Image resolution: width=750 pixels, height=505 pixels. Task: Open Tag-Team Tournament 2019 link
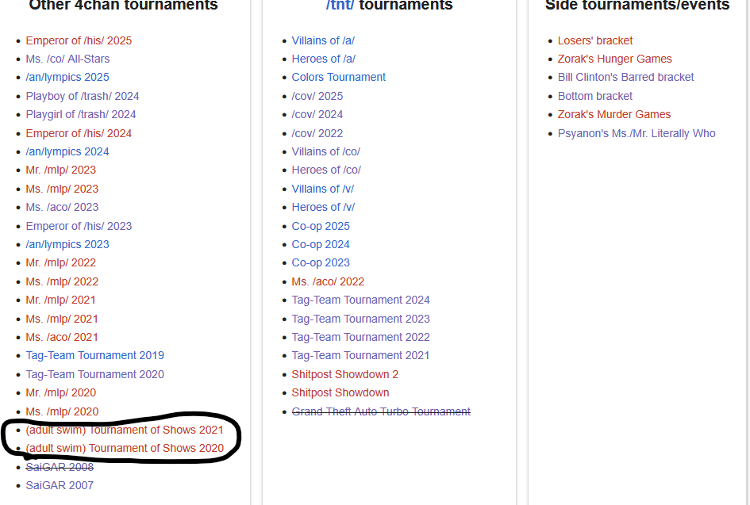tap(94, 355)
